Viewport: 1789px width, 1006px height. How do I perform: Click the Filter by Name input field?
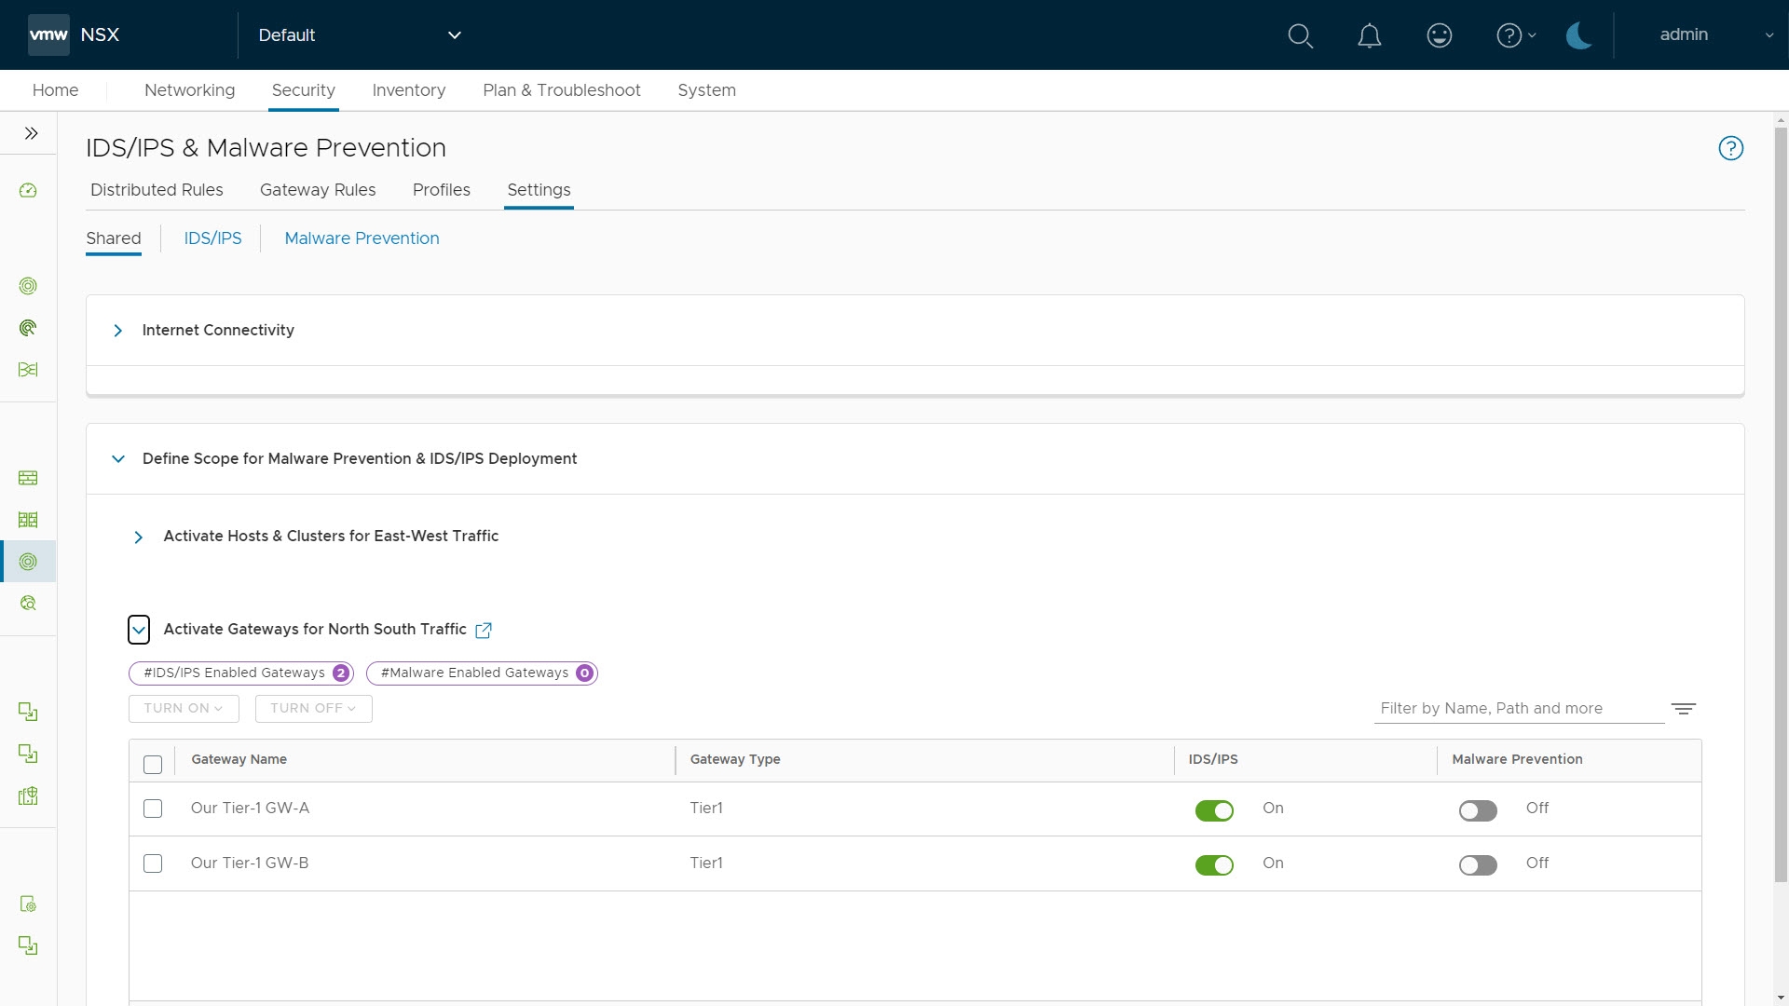click(x=1518, y=709)
